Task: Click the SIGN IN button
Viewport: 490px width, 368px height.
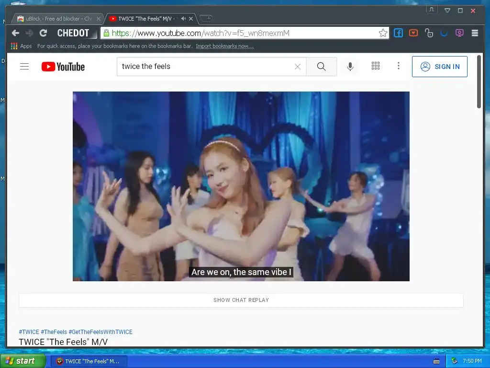Action: pyautogui.click(x=440, y=66)
